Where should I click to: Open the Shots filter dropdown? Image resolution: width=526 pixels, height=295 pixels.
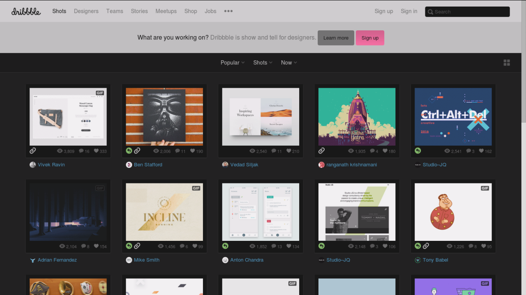(262, 62)
